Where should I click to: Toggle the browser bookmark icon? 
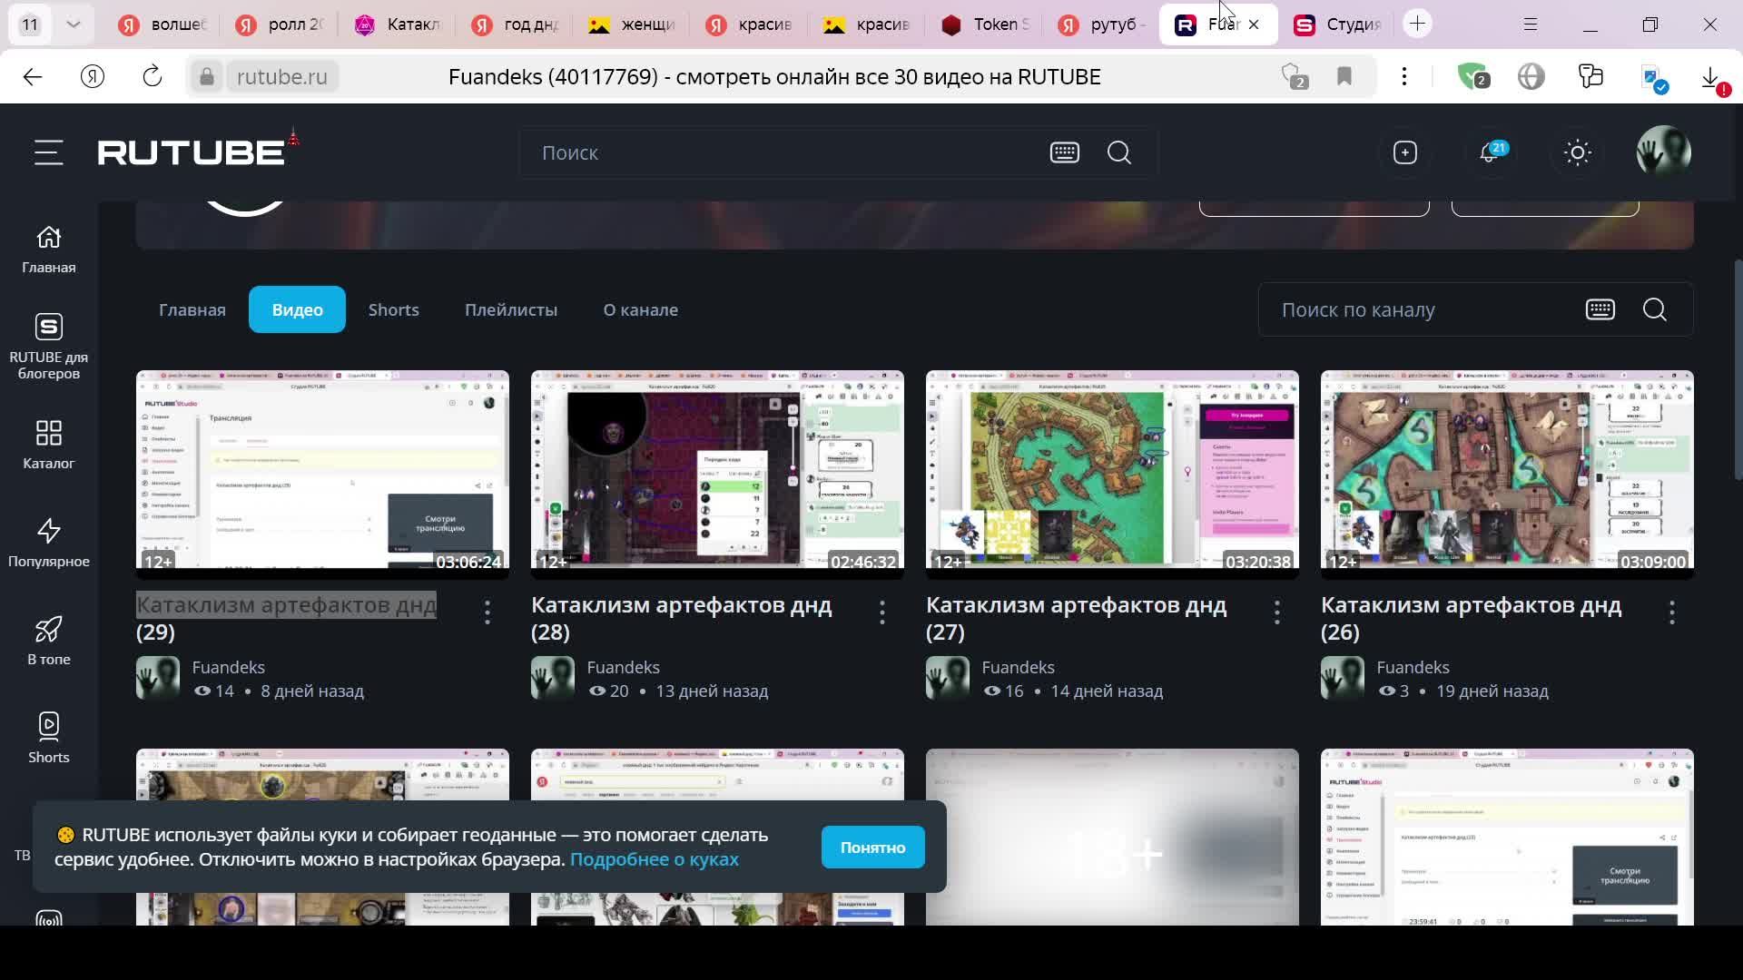(x=1344, y=77)
